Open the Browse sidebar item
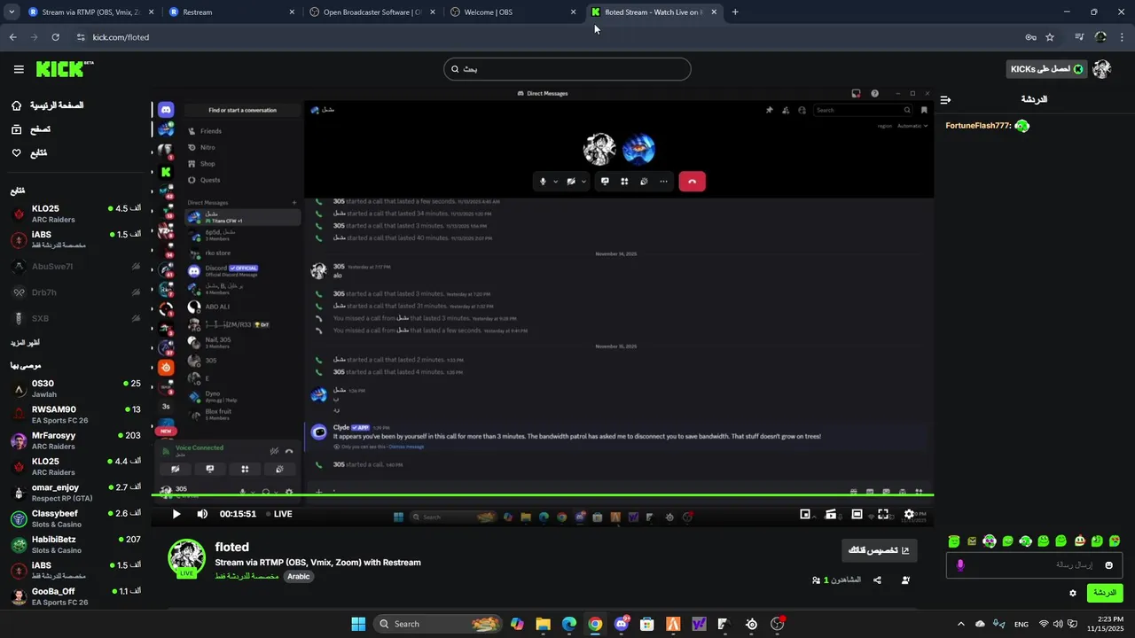This screenshot has width=1135, height=638. [30, 129]
